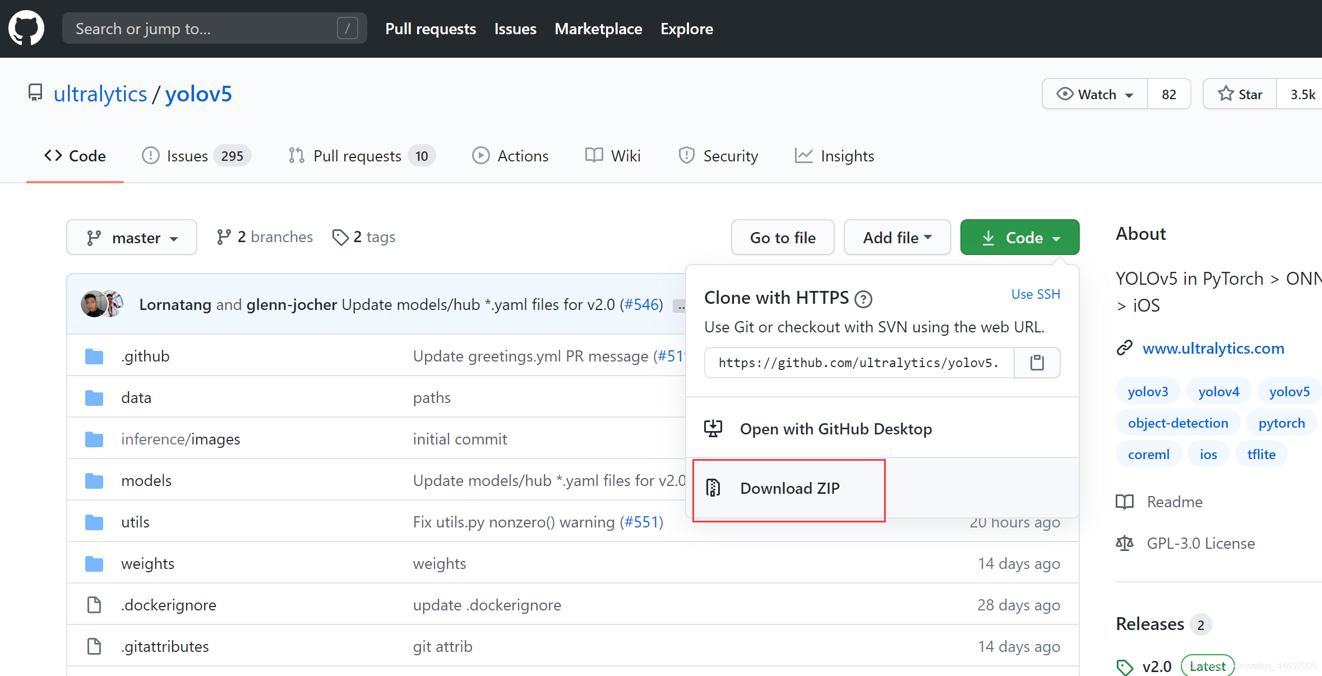Click the yolov3 topic tag
Screen dimensions: 1322x676
click(x=1148, y=391)
